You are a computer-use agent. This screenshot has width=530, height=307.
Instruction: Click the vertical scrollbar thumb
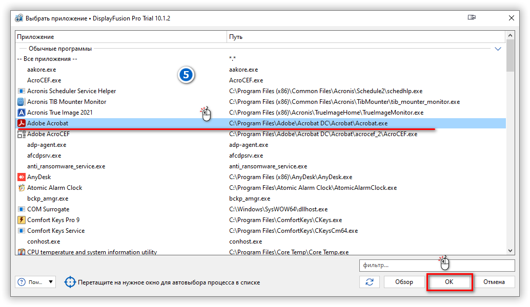coord(511,56)
